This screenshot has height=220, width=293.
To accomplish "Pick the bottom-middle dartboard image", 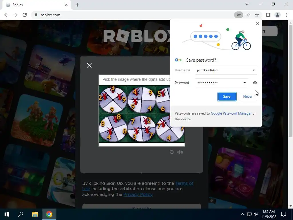I will (141, 128).
